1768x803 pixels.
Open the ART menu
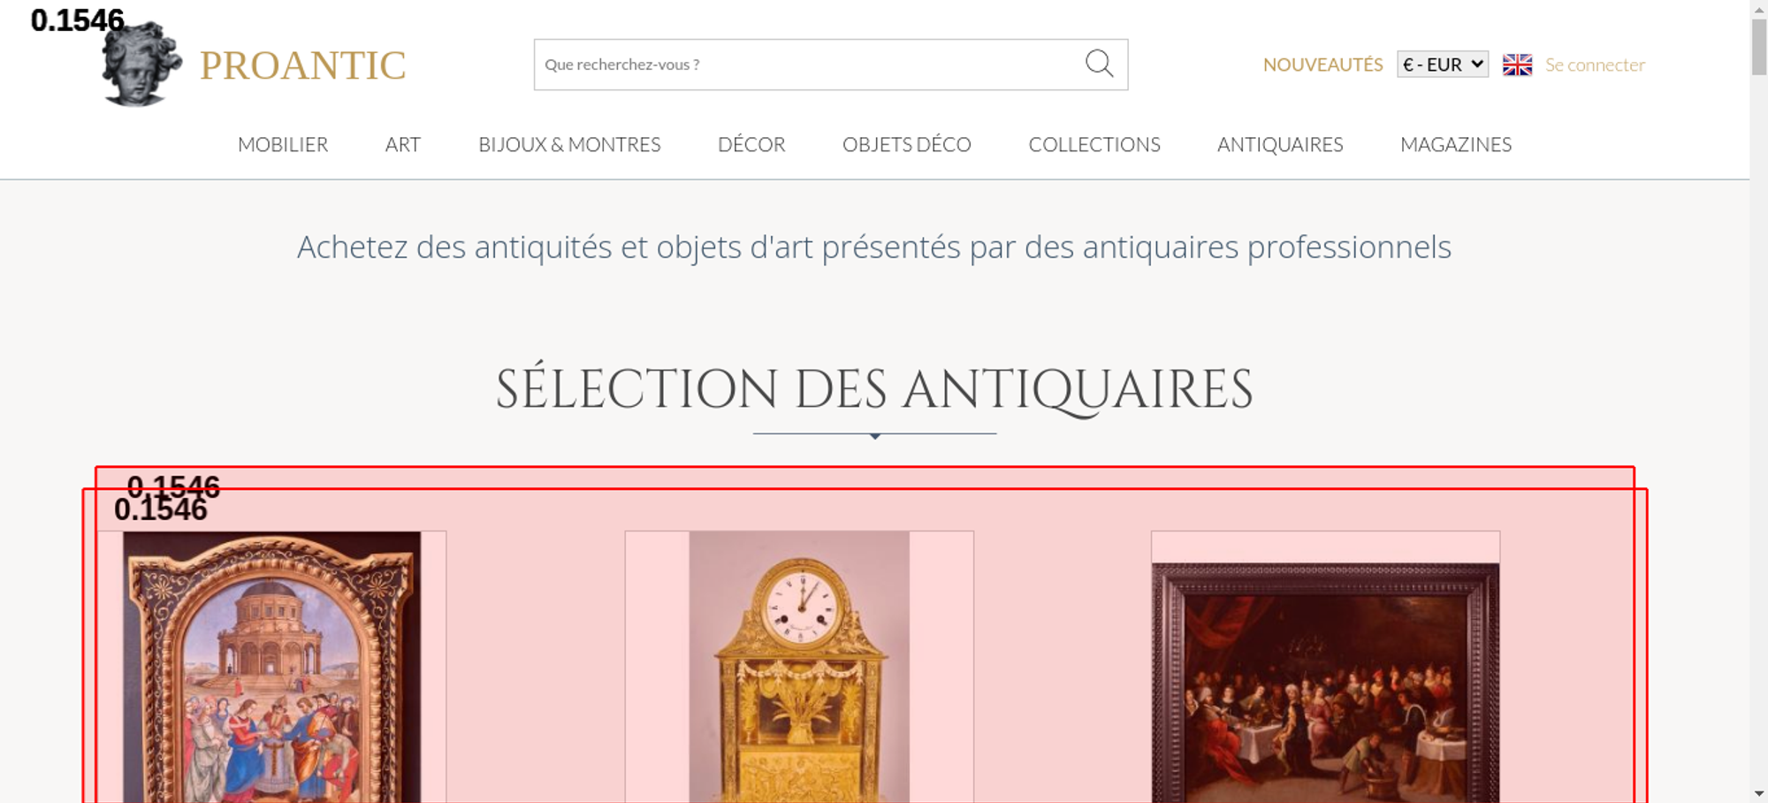403,144
